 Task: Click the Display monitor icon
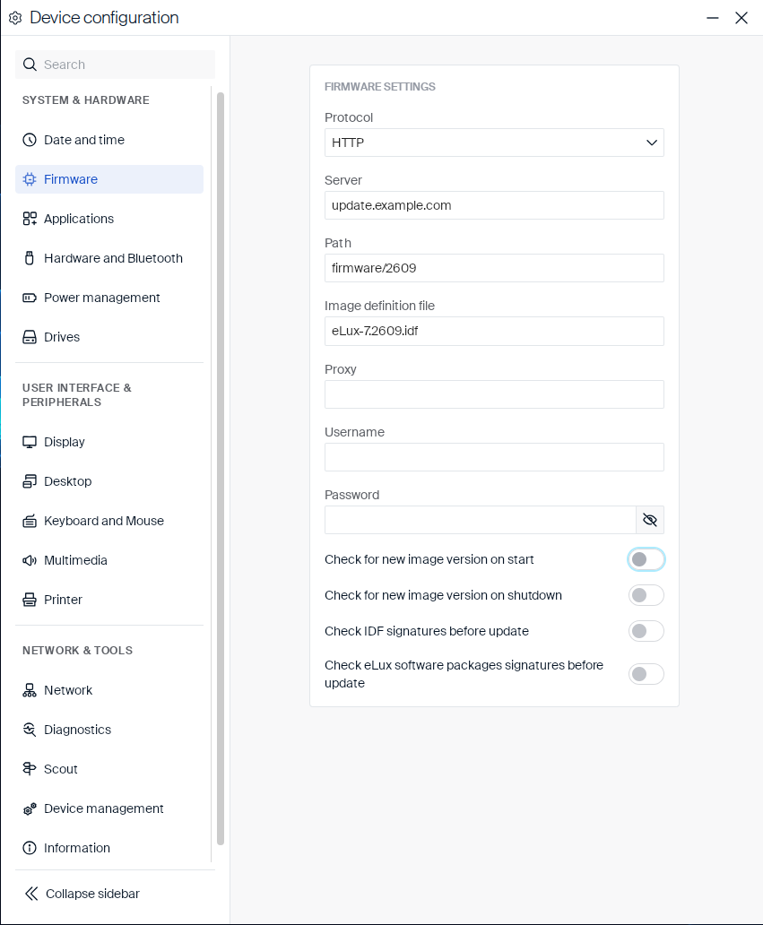30,442
